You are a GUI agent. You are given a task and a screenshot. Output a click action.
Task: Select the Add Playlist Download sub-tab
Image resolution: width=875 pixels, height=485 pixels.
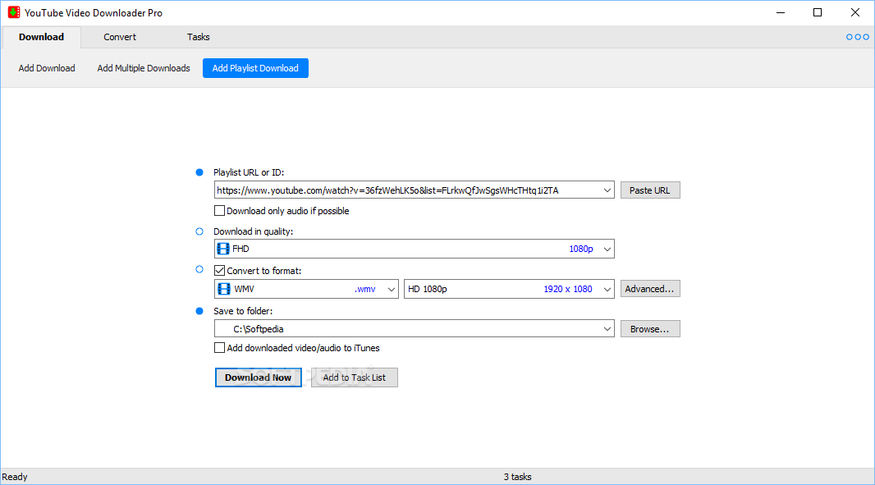(x=255, y=68)
